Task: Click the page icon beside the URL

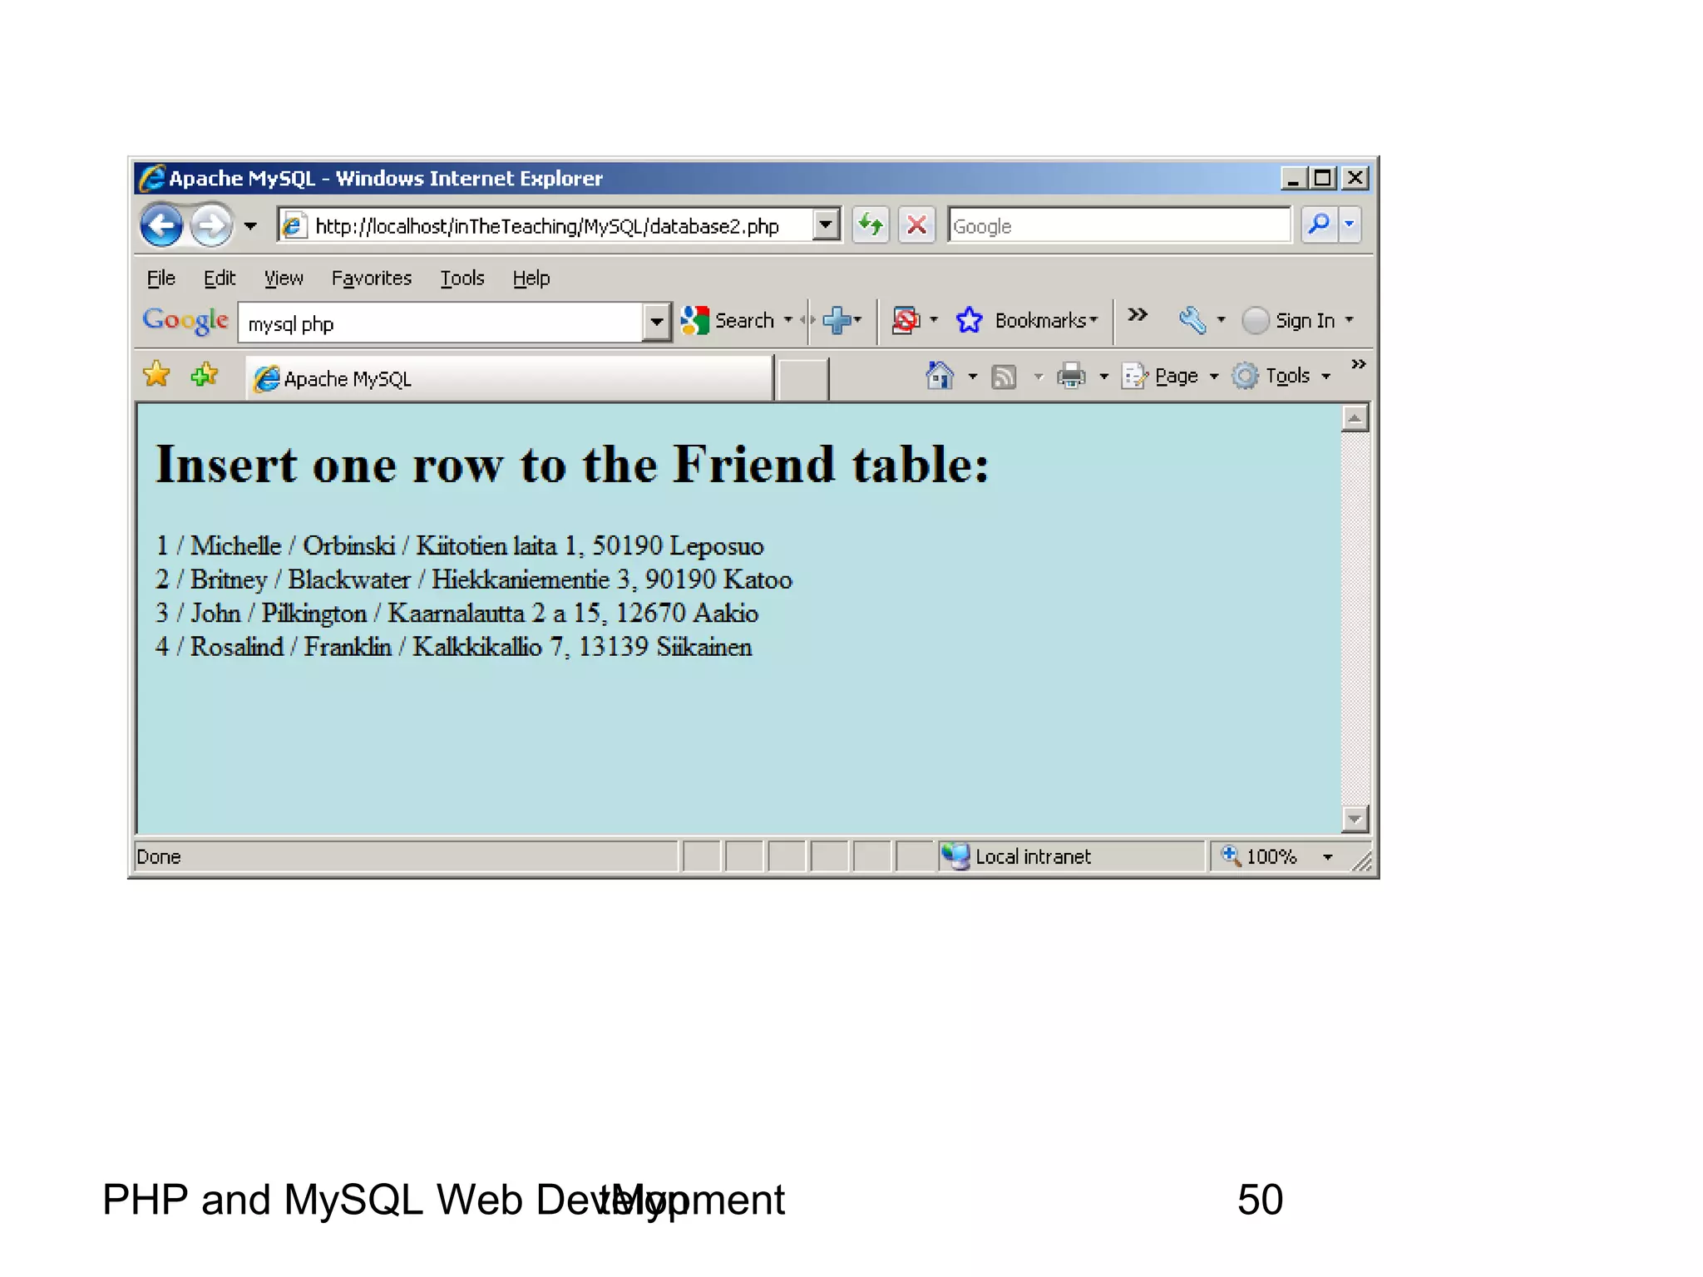Action: click(293, 225)
